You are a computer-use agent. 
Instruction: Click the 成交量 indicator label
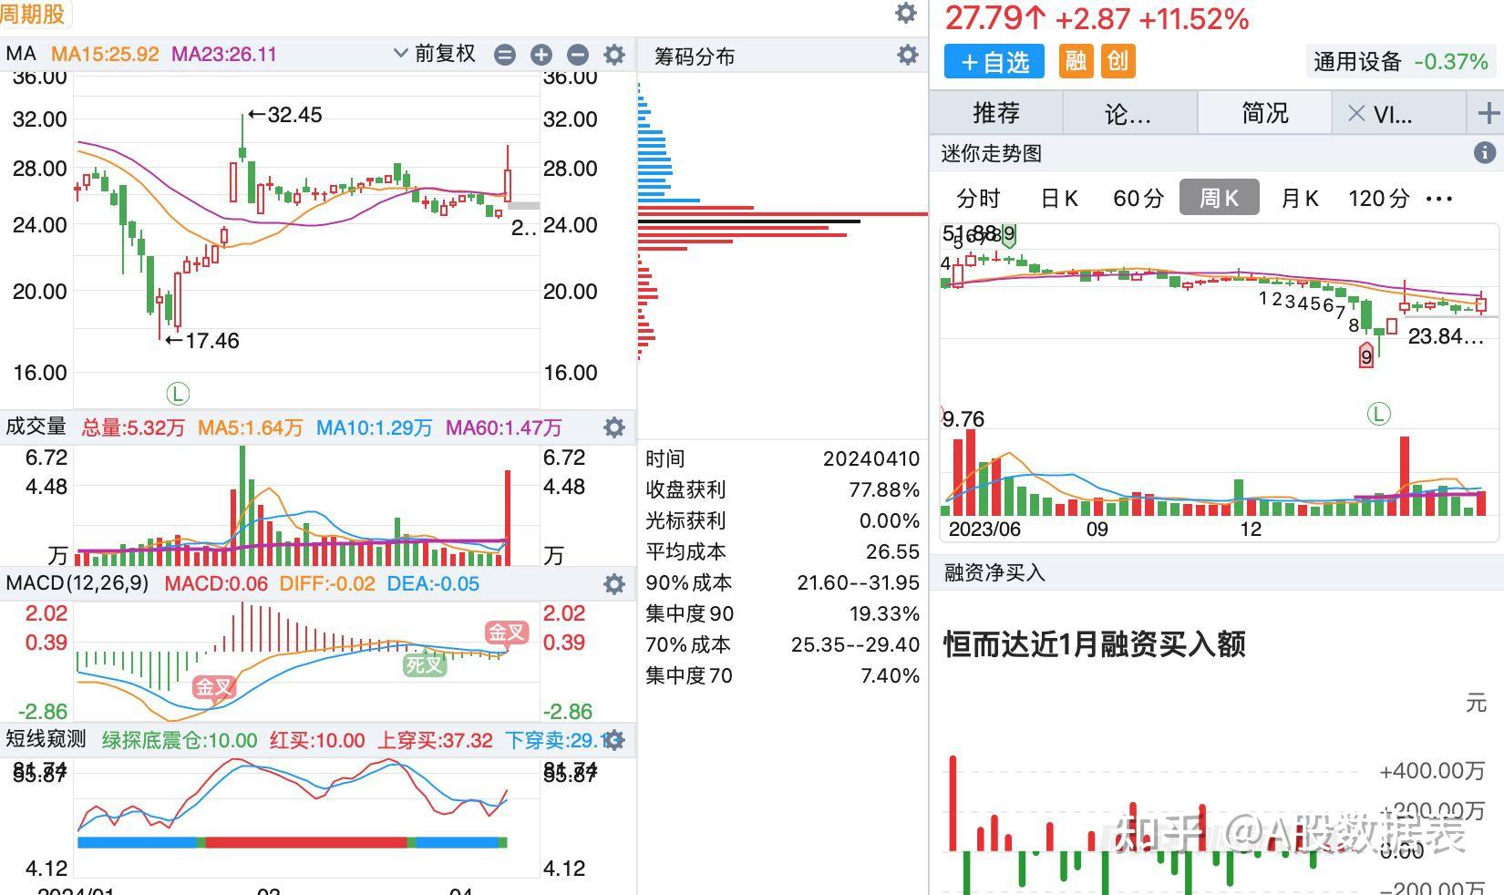click(36, 426)
